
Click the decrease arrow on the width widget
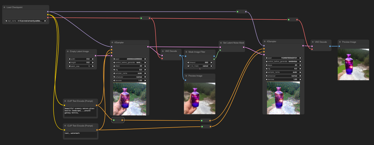[x=69, y=59]
